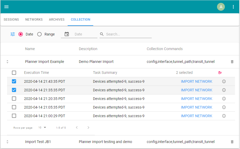Switch to the Archives tab

click(57, 20)
